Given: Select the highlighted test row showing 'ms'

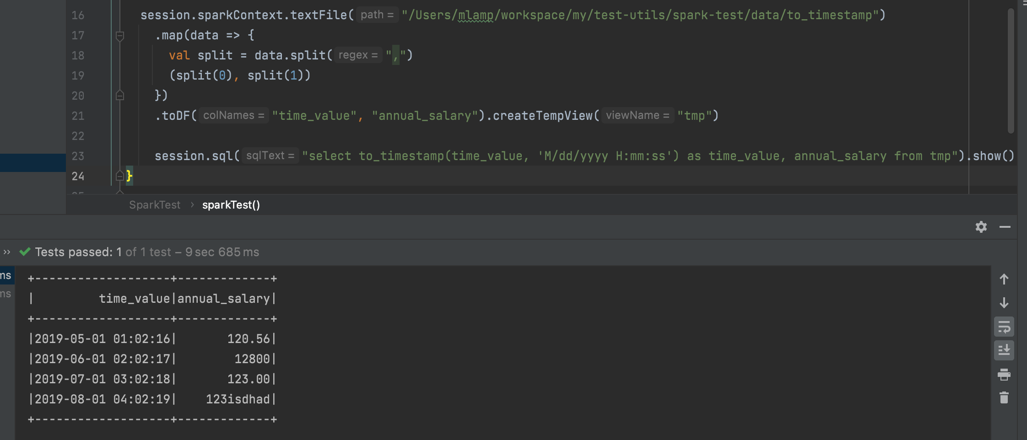Looking at the screenshot, I should click(7, 275).
